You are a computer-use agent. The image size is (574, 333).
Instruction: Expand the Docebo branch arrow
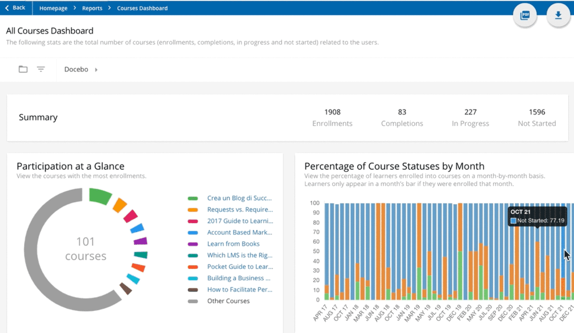(x=96, y=70)
